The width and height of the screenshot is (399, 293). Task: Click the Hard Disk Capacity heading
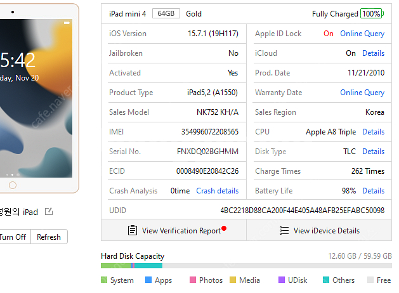(133, 256)
